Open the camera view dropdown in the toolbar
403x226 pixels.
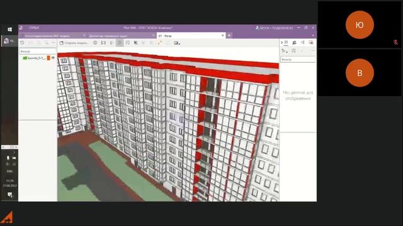click(x=177, y=43)
